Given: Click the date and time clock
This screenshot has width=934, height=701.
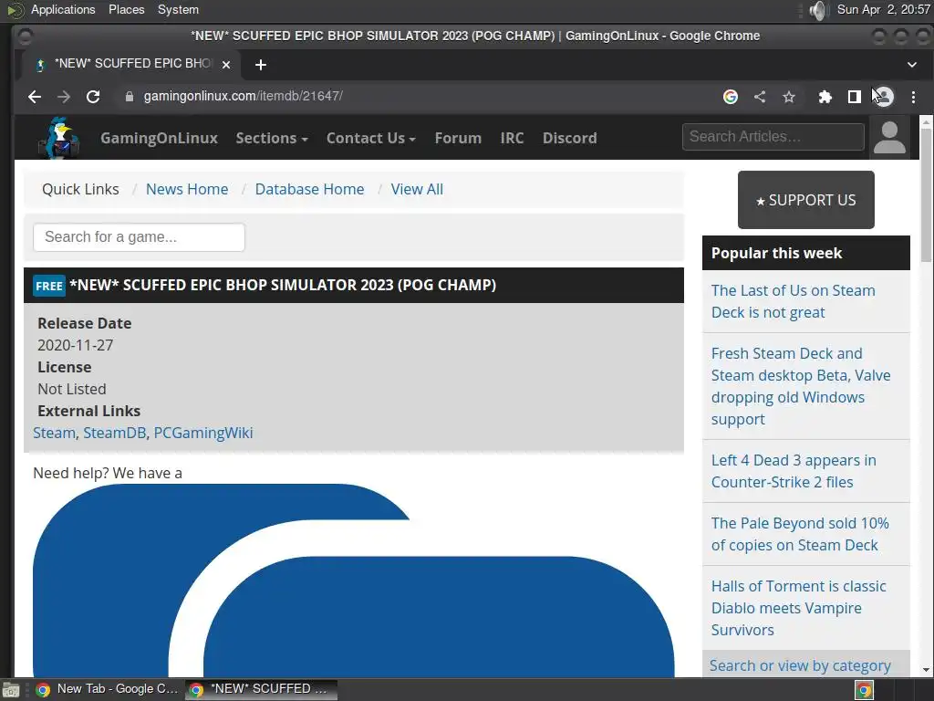Looking at the screenshot, I should point(883,9).
